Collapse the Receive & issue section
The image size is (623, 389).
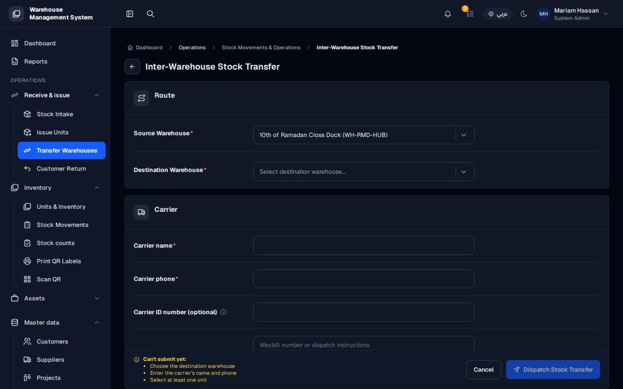pyautogui.click(x=55, y=95)
